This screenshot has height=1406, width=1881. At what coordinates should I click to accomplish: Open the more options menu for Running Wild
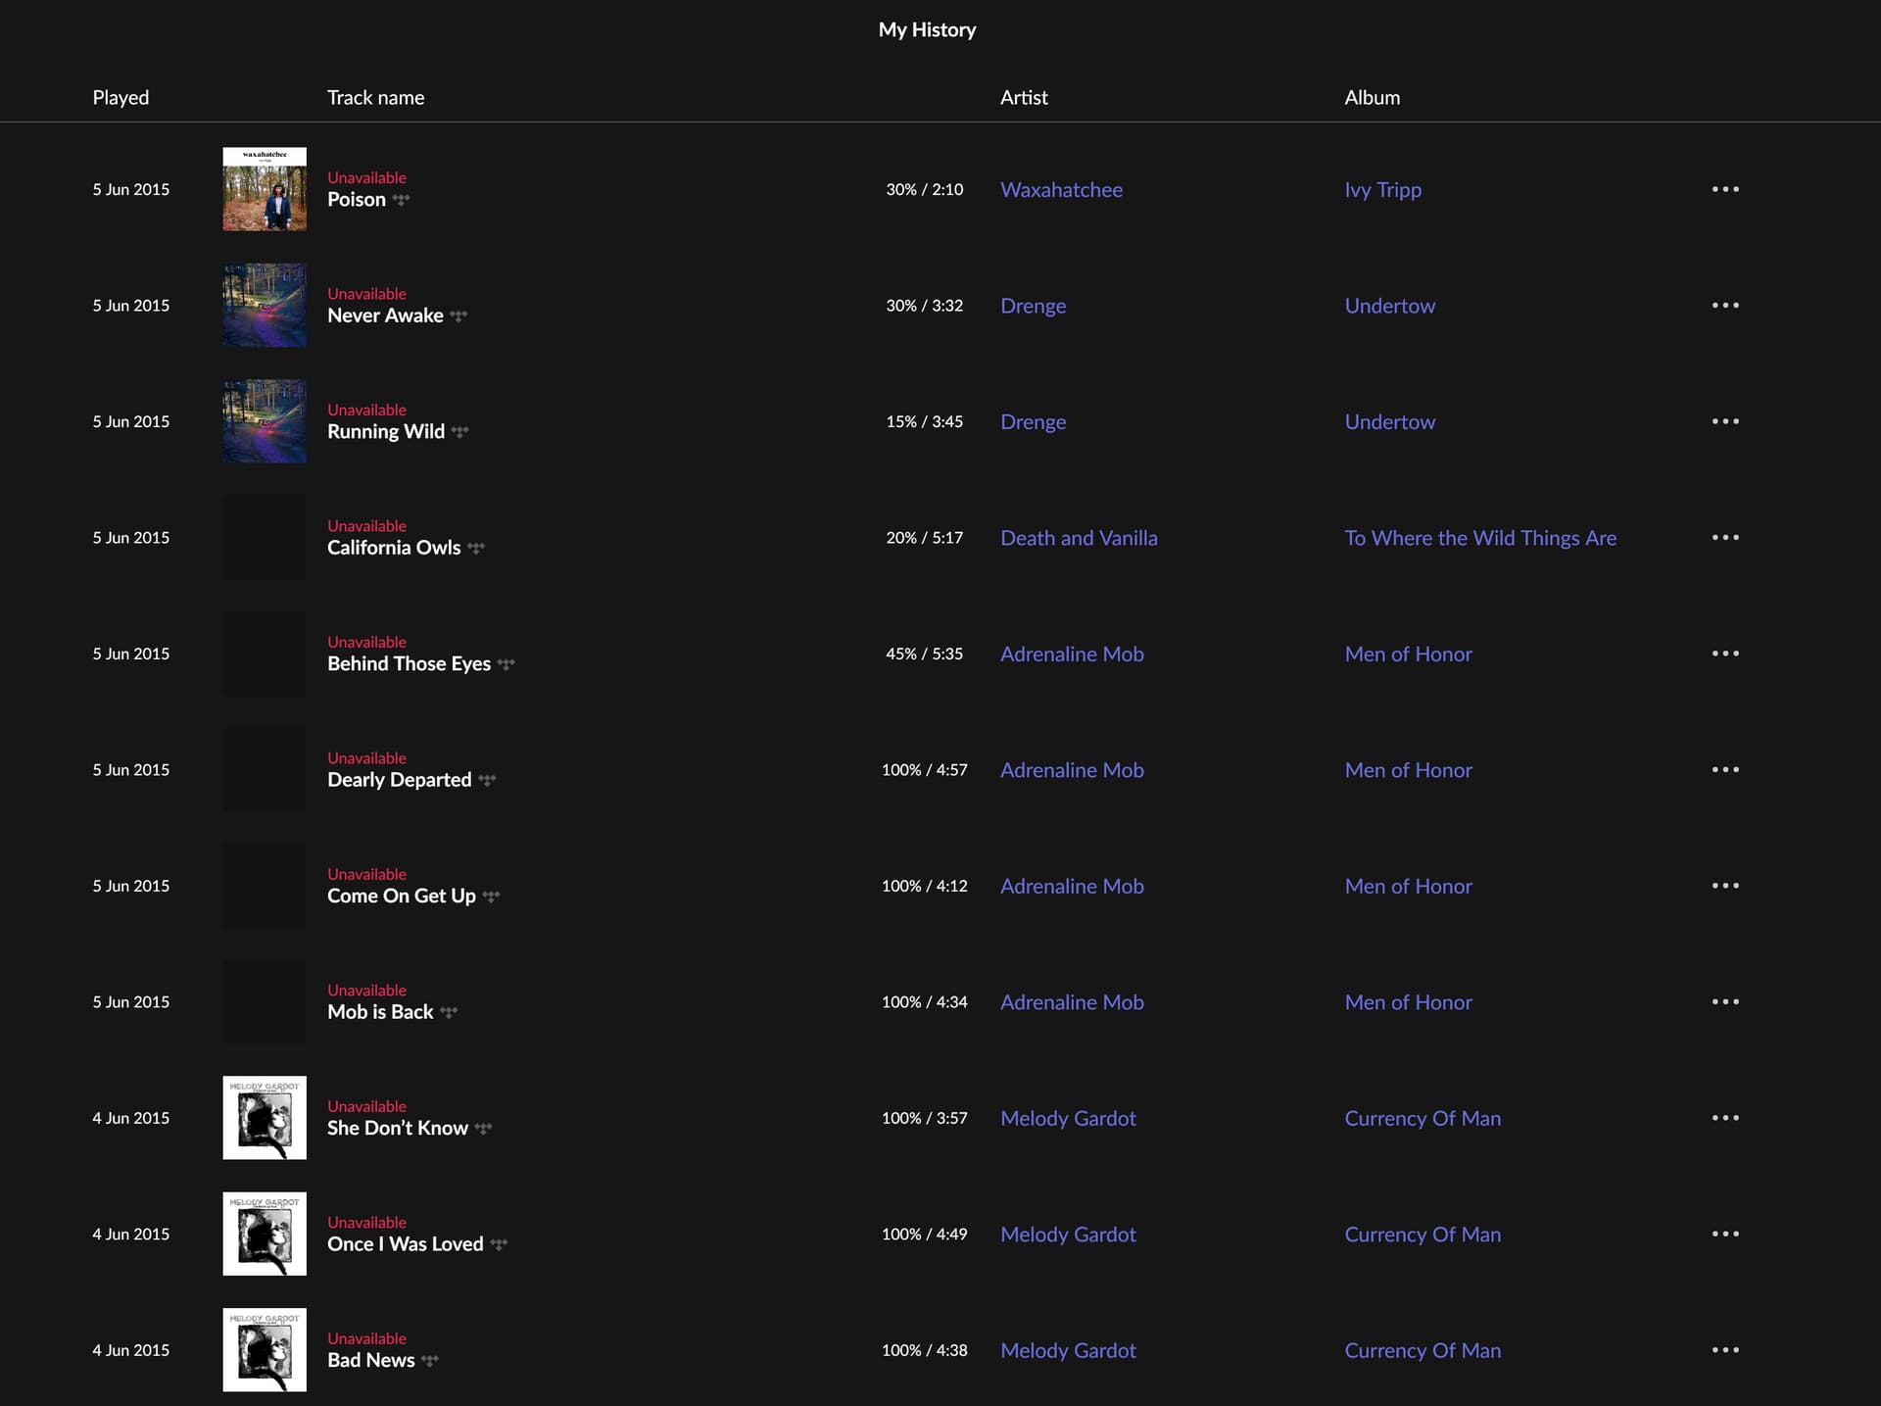click(1725, 421)
